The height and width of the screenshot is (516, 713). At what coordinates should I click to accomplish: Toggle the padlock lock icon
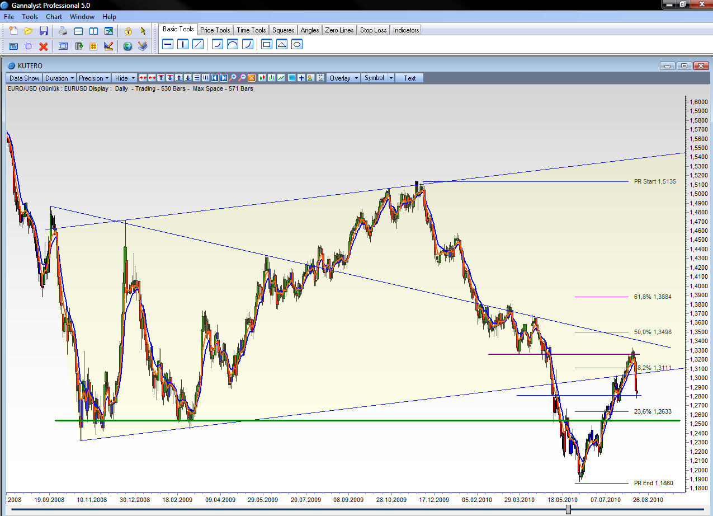(128, 31)
